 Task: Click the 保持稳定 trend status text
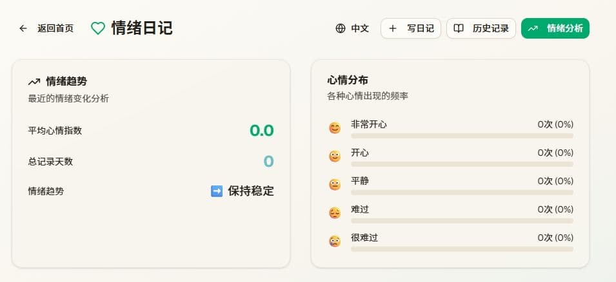click(251, 191)
